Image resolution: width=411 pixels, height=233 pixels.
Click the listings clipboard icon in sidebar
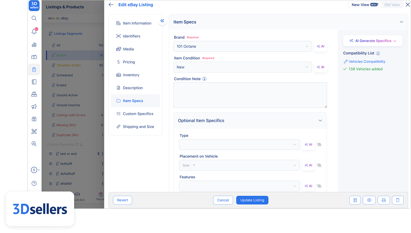coord(34,69)
